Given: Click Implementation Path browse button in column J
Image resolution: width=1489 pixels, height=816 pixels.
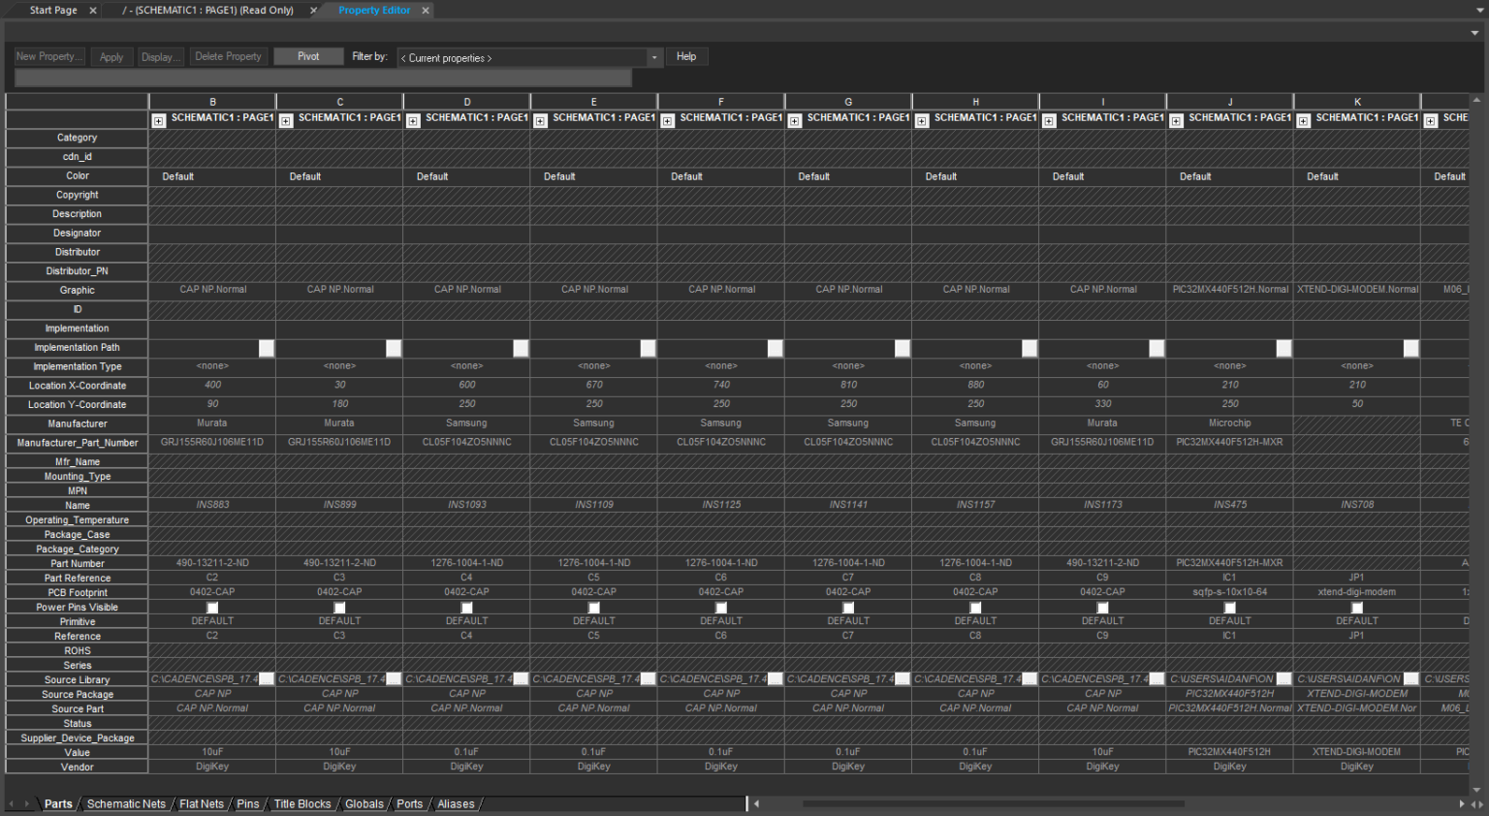Looking at the screenshot, I should click(1283, 348).
